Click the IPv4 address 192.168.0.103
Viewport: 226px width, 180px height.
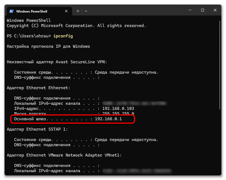click(x=118, y=109)
